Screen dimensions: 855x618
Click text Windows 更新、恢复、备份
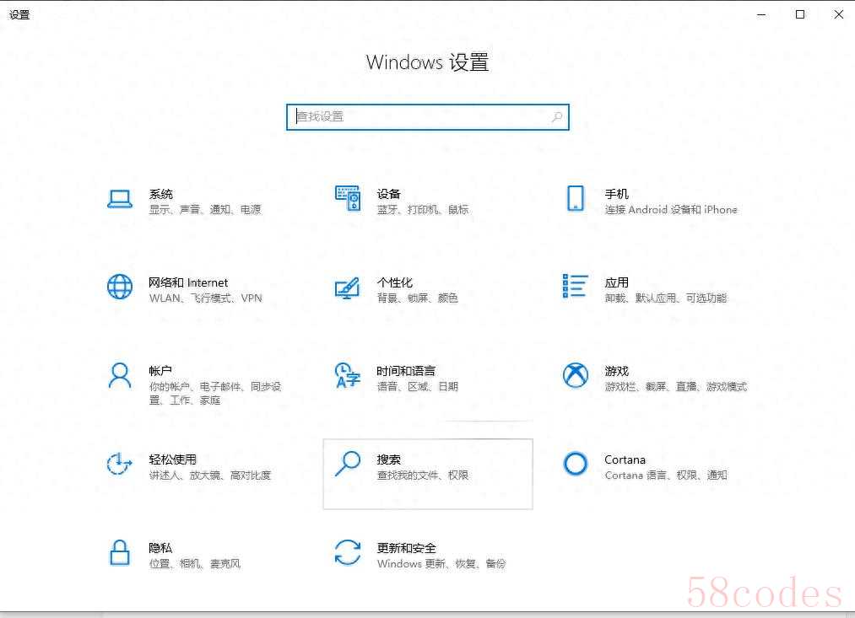(x=441, y=564)
